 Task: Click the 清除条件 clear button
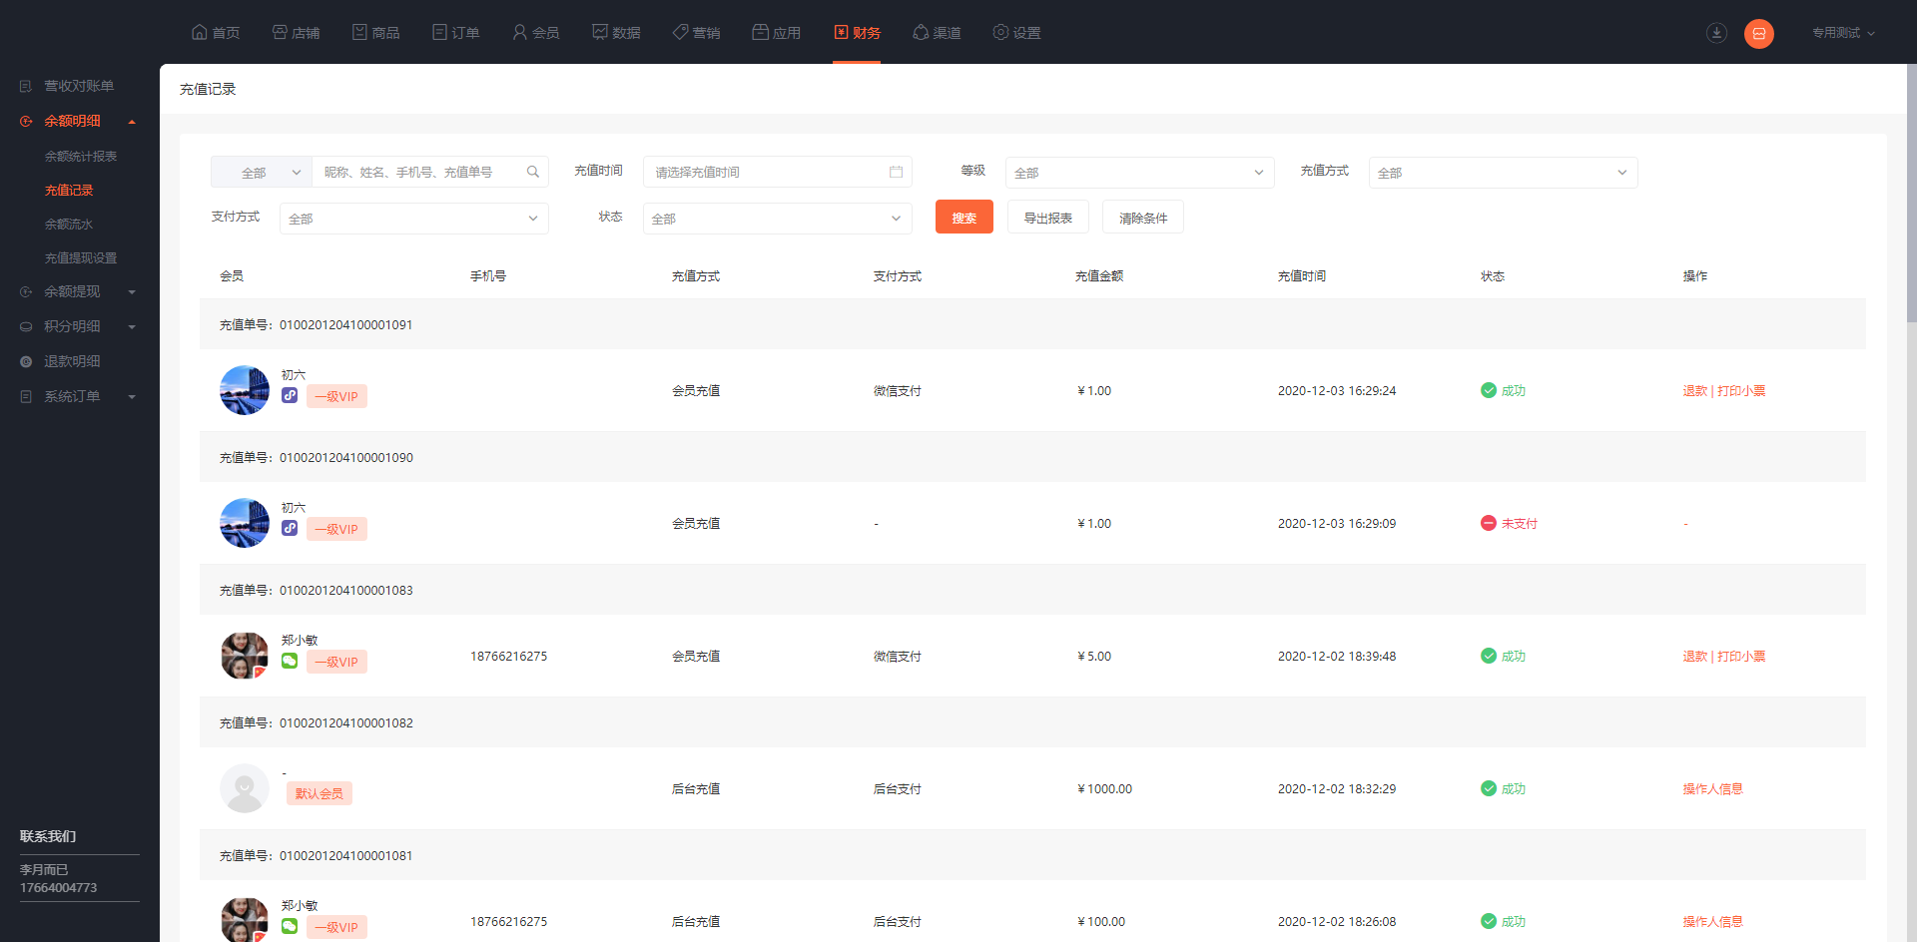(1143, 218)
